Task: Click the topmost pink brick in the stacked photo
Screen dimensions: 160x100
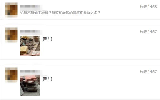Action: [x=30, y=78]
